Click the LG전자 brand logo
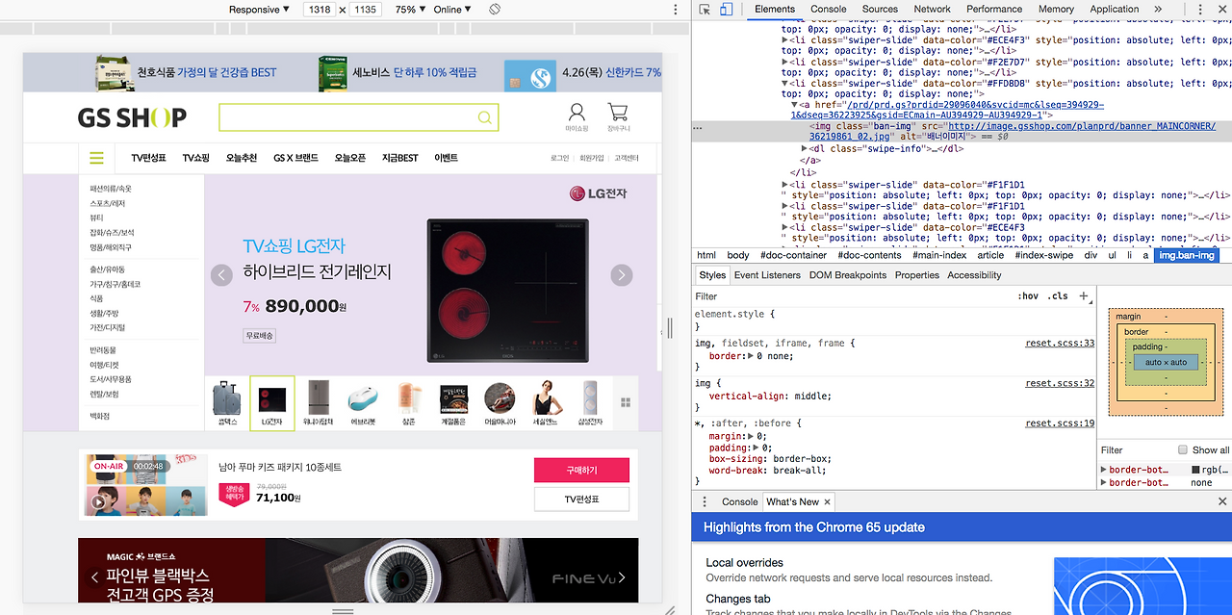This screenshot has height=615, width=1232. (597, 193)
